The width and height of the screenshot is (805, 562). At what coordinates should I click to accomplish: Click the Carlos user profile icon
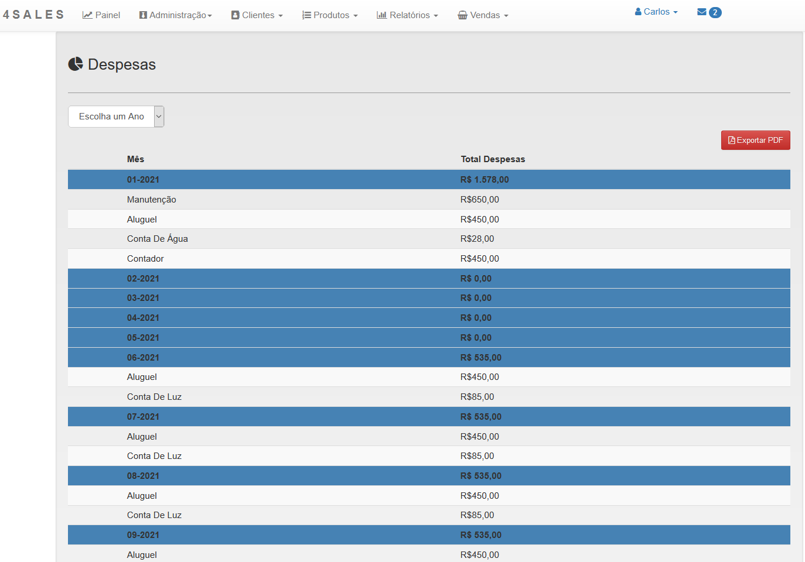click(638, 12)
